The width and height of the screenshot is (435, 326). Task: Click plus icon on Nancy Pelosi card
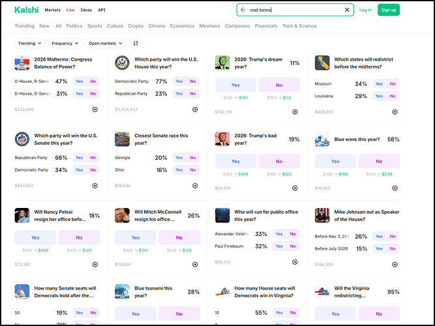[95, 264]
